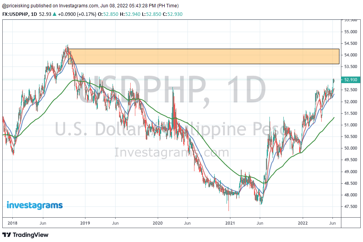Viewport: 363px width, 242px height.
Task: Click the investagrams logo
Action: click(34, 205)
